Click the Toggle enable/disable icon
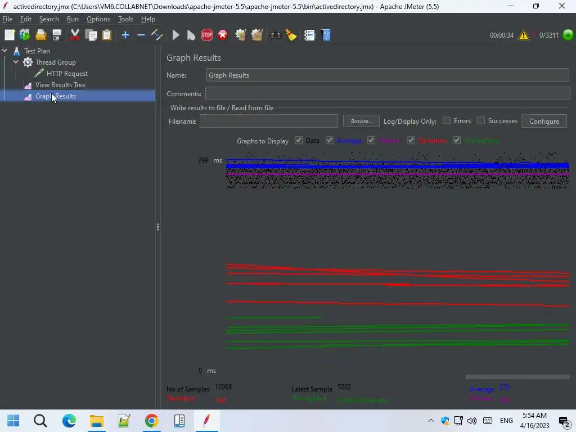This screenshot has height=432, width=576. (157, 35)
